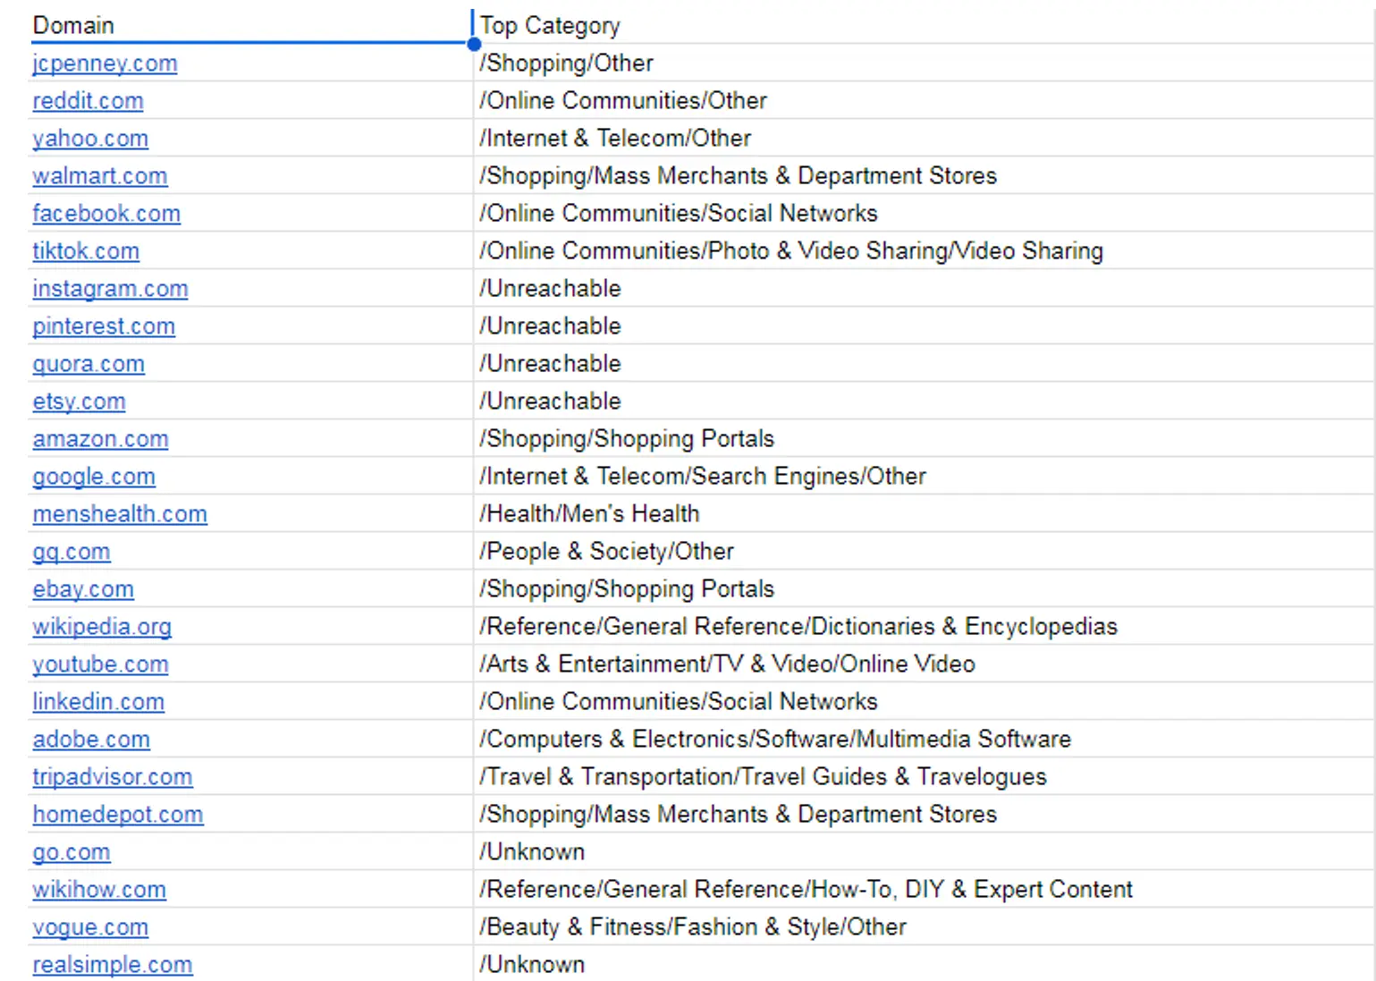Open the realsimple.com link
Image resolution: width=1376 pixels, height=981 pixels.
113,965
